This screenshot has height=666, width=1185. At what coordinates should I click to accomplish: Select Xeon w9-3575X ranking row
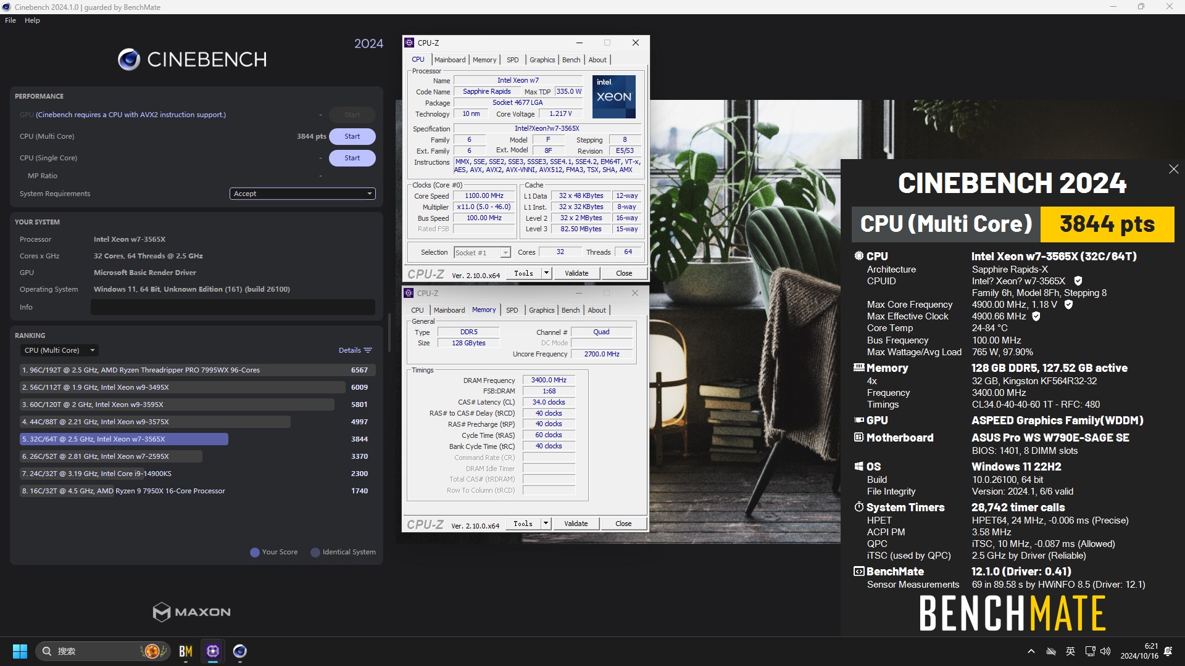point(196,422)
